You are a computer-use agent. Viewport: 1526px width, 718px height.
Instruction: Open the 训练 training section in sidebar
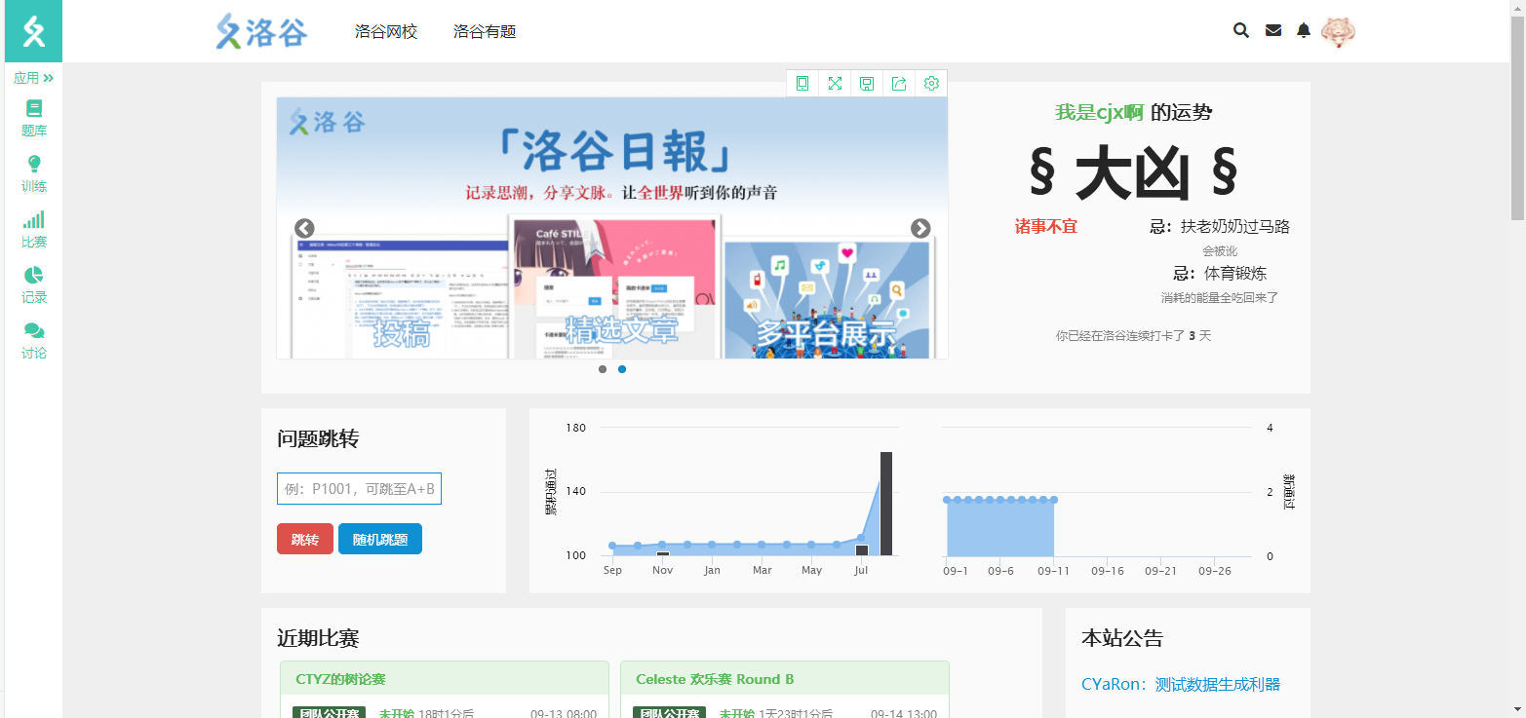pyautogui.click(x=32, y=173)
